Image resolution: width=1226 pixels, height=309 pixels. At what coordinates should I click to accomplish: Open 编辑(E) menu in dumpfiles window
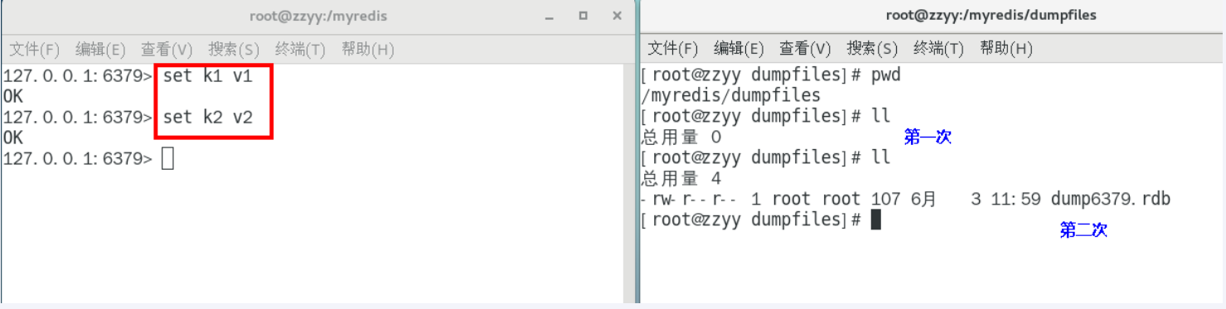739,48
